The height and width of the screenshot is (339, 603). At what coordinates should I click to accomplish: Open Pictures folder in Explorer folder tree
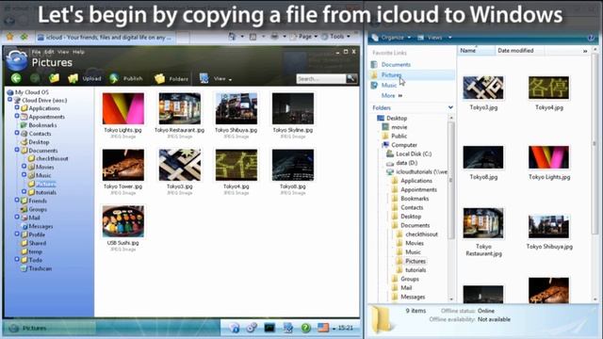[411, 261]
